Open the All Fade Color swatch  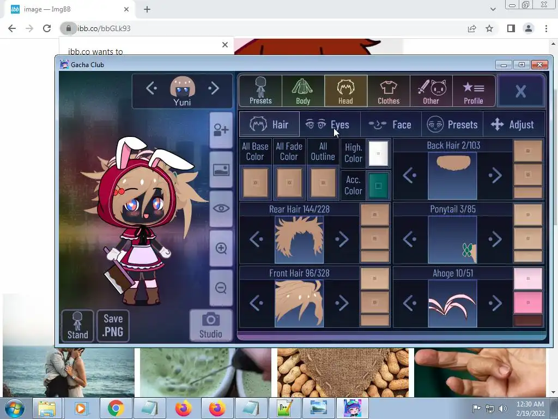click(x=289, y=183)
